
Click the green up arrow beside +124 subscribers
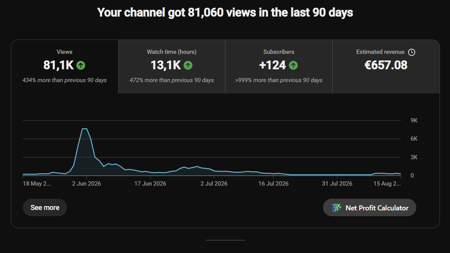coord(293,65)
